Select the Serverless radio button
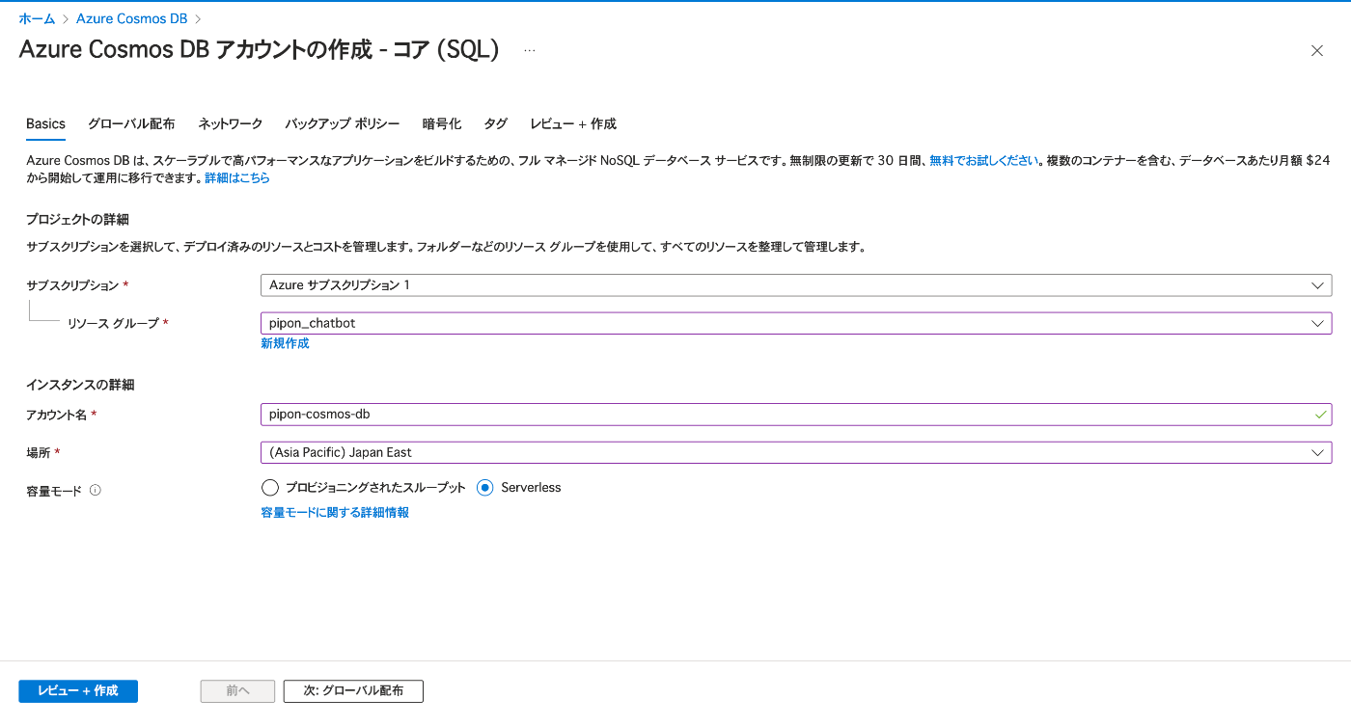Image resolution: width=1351 pixels, height=726 pixels. point(485,488)
